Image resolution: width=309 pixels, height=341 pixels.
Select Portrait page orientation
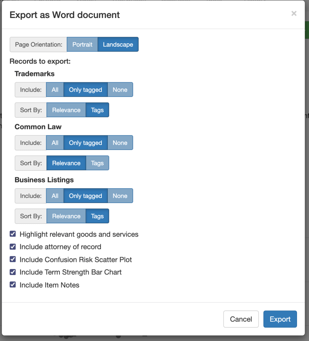tap(82, 44)
